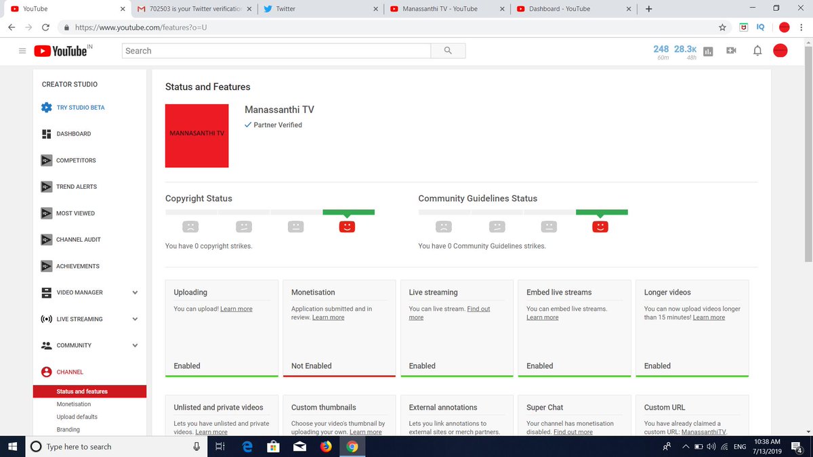Image resolution: width=813 pixels, height=457 pixels.
Task: Open the vidIQ bar chart stats icon
Action: point(708,51)
